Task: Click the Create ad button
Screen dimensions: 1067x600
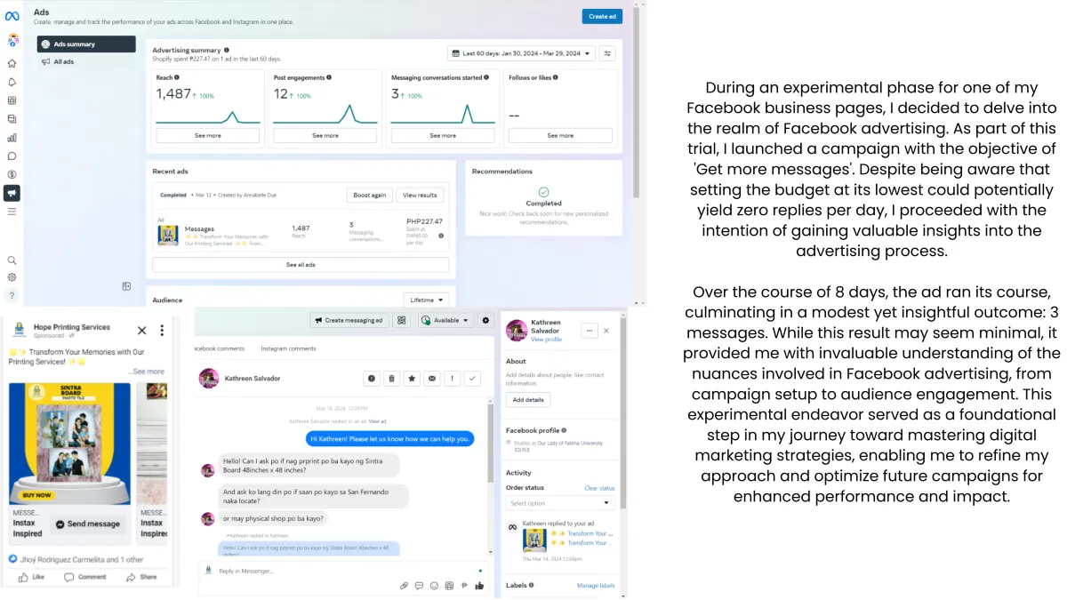Action: tap(602, 16)
